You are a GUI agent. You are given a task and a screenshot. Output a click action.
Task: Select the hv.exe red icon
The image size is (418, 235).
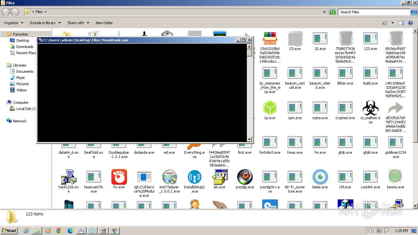pos(119,177)
